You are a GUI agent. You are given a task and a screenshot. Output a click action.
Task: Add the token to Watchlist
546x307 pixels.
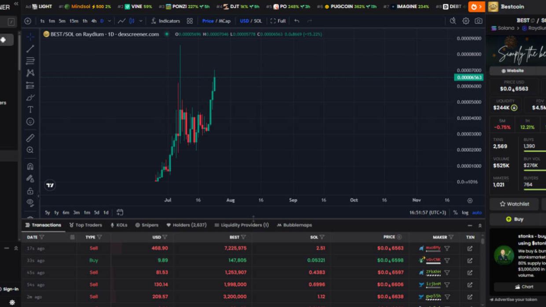[x=514, y=204]
